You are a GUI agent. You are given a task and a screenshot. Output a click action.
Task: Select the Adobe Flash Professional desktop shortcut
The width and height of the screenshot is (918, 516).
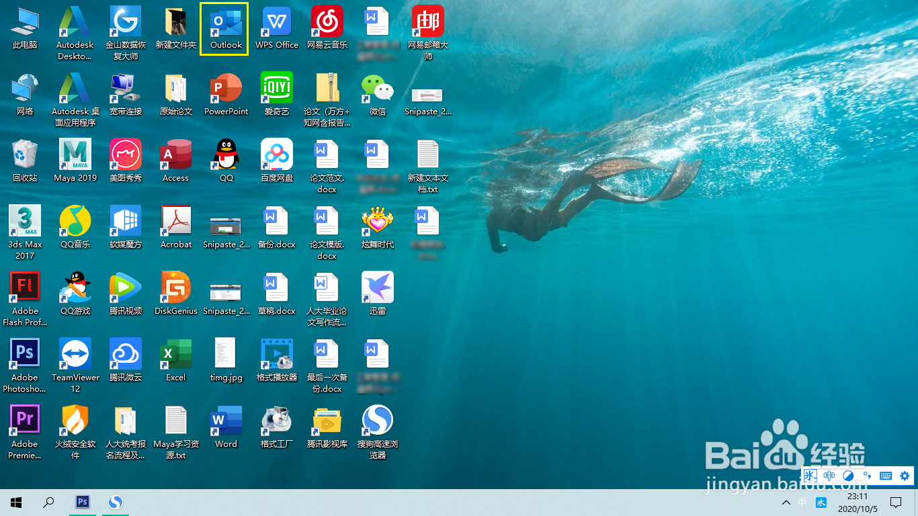(x=25, y=299)
